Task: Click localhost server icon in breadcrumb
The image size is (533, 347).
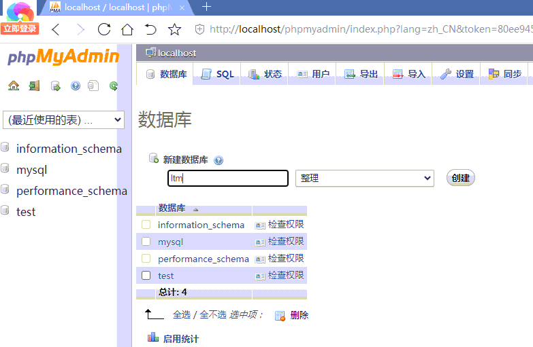Action: (x=150, y=52)
